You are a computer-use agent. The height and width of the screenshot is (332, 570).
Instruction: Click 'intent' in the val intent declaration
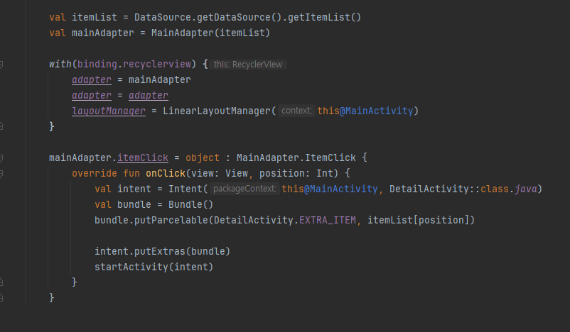click(134, 189)
